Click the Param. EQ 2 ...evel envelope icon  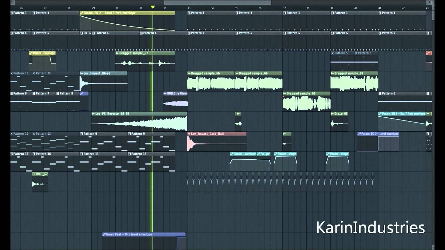[359, 134]
